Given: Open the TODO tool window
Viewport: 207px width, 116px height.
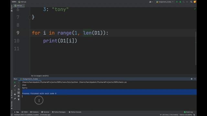Looking at the screenshot, I should point(25,112).
